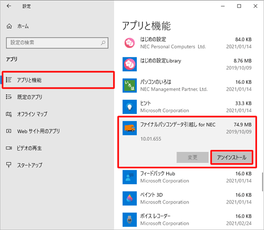264x230 pixels.
Task: Click the back arrow icon
Action: (9, 6)
